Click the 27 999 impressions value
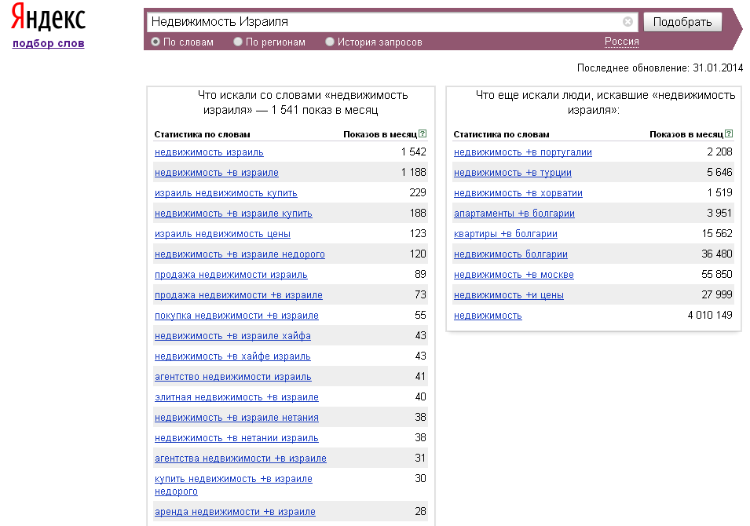750x526 pixels. (x=717, y=294)
